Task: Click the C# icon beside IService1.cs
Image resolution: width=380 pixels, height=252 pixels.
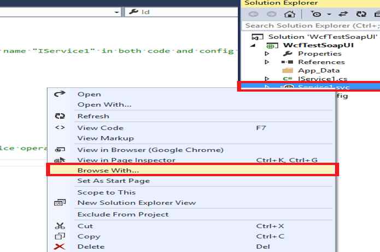Action: [288, 79]
